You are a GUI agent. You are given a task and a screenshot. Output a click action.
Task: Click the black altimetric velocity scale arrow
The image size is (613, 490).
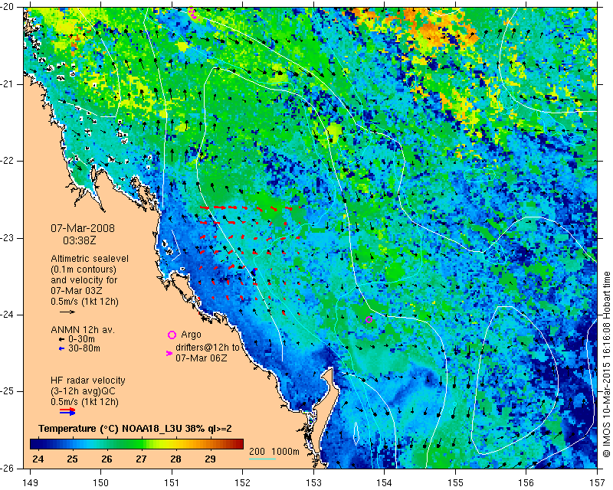coord(67,312)
